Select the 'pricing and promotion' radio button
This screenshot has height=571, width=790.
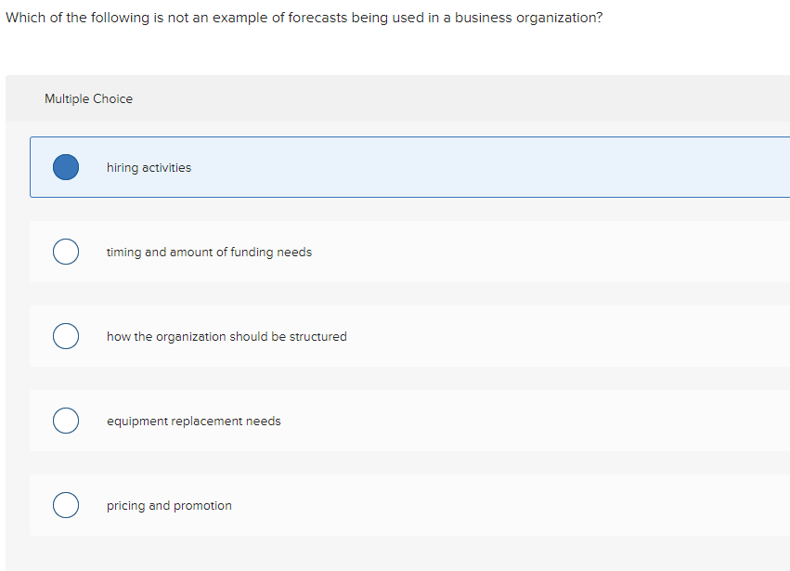(66, 506)
